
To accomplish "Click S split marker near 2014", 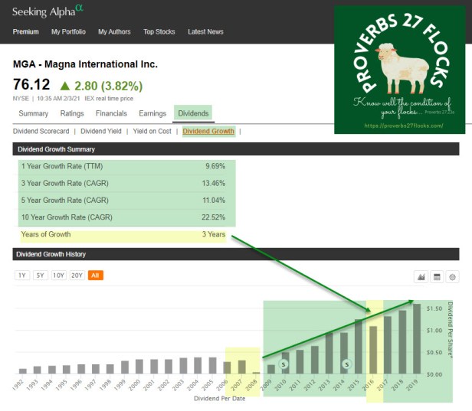I will pyautogui.click(x=346, y=364).
